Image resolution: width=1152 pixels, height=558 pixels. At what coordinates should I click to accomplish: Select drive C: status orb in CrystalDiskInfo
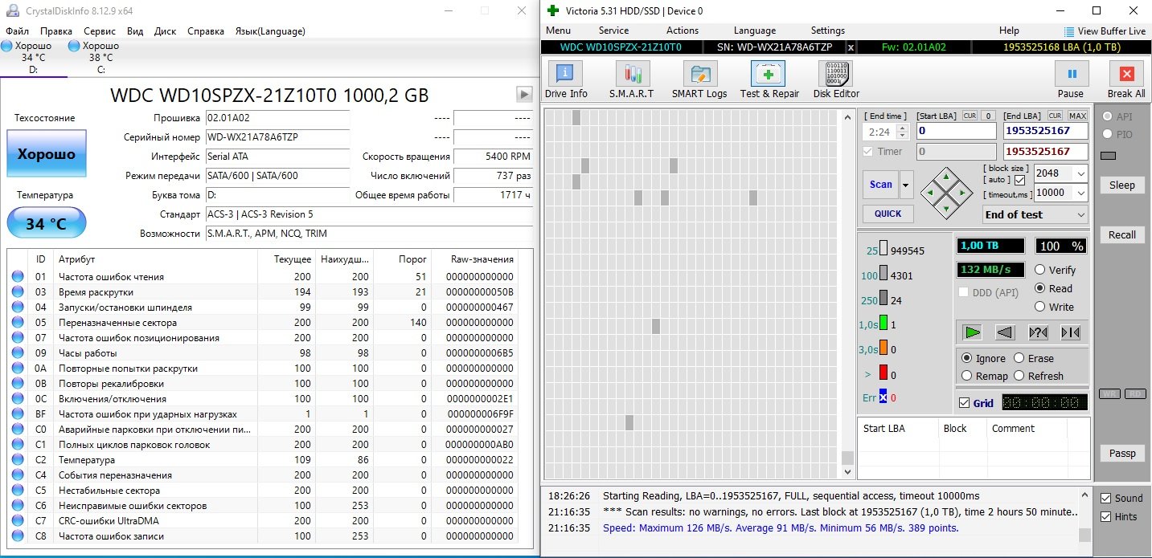click(x=75, y=46)
